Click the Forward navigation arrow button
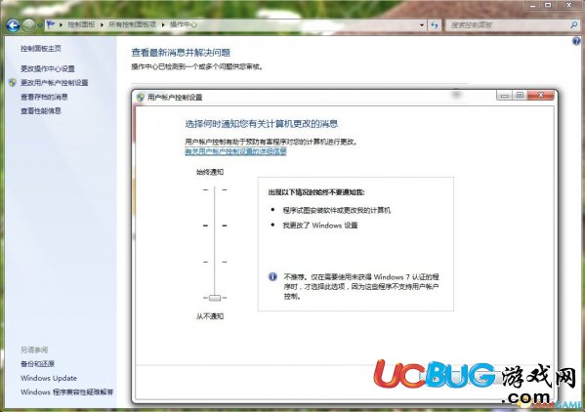 (28, 25)
